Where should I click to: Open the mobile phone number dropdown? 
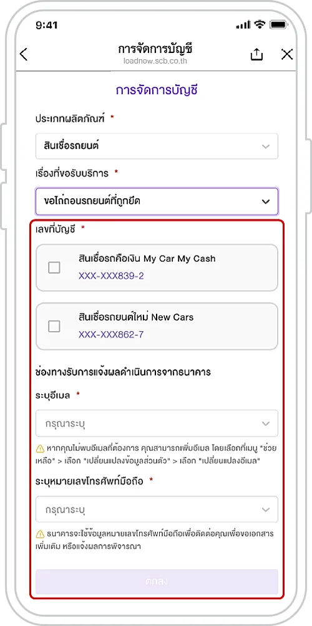tap(157, 509)
